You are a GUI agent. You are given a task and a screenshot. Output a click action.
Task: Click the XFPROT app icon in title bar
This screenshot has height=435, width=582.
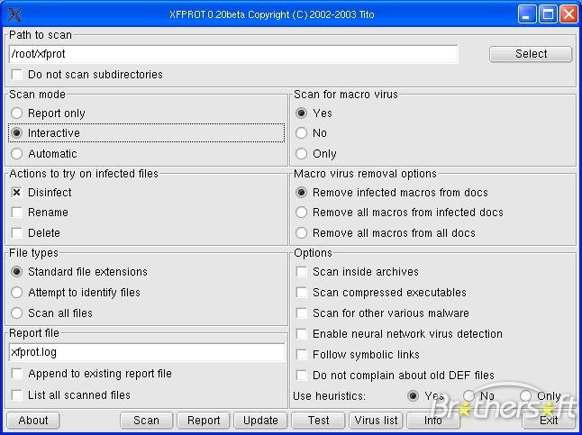(14, 14)
